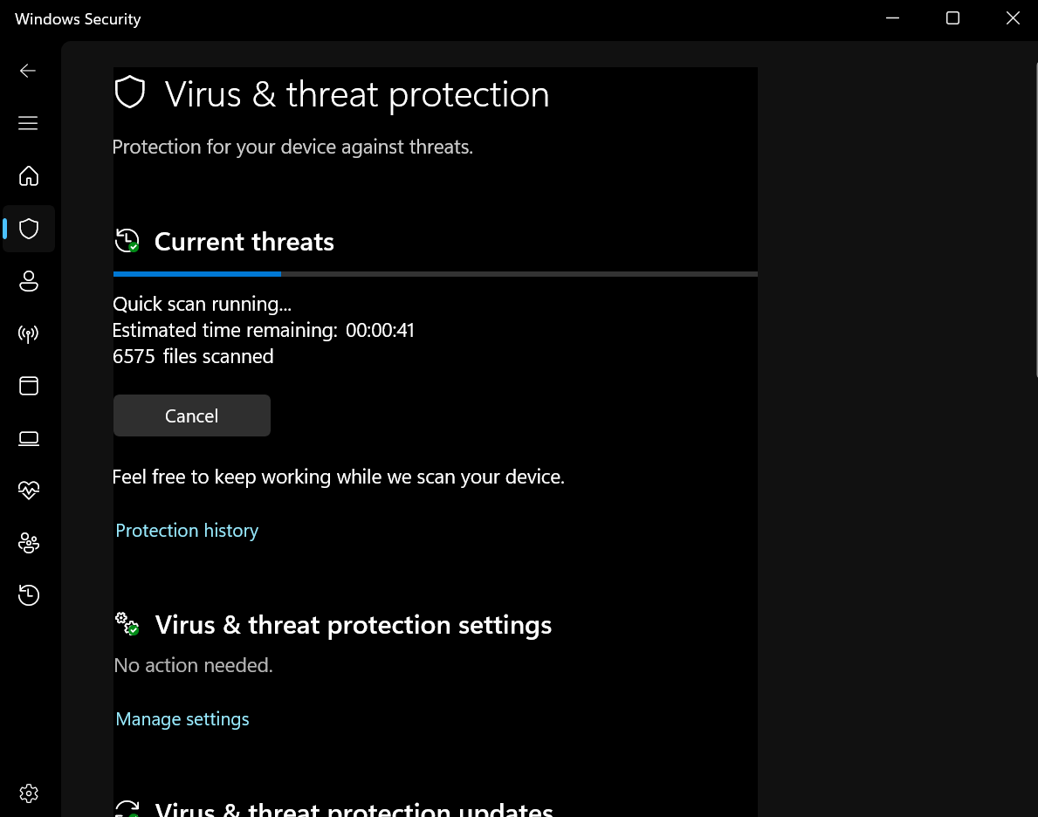Image resolution: width=1038 pixels, height=817 pixels.
Task: Cancel the running quick scan
Action: 192,415
